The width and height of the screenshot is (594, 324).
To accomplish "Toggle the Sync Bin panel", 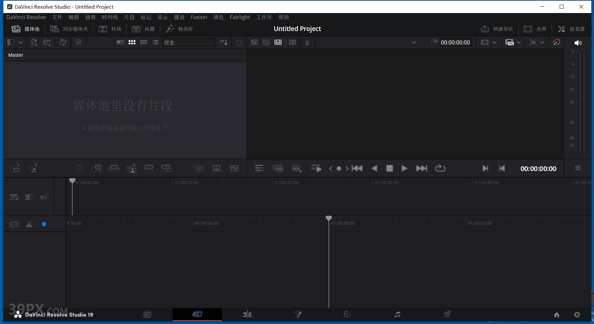I will 69,29.
